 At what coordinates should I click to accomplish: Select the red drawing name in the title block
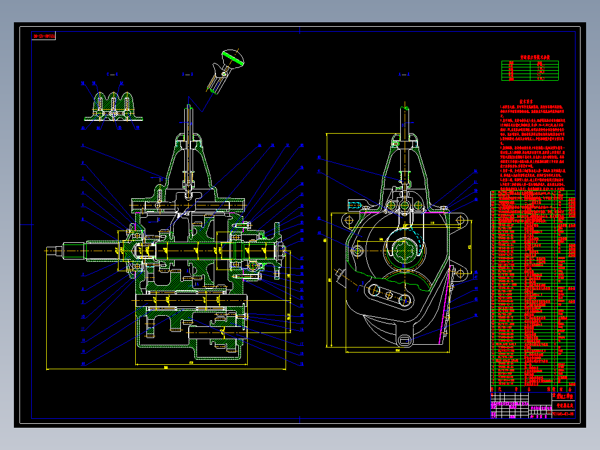tap(565, 405)
